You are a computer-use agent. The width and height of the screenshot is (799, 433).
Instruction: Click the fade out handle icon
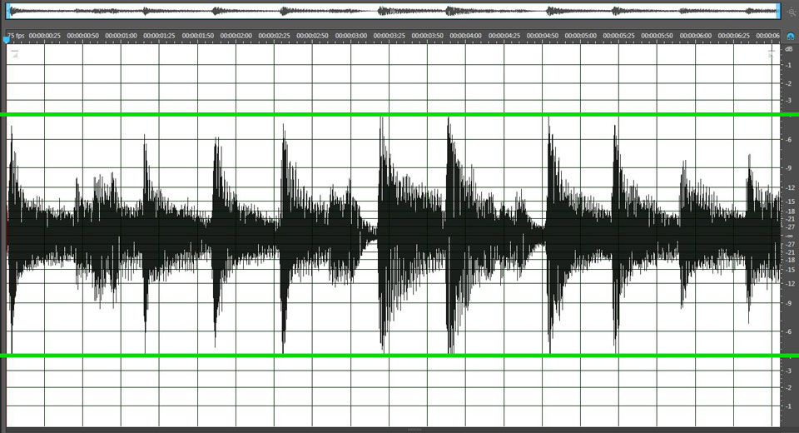tap(771, 53)
